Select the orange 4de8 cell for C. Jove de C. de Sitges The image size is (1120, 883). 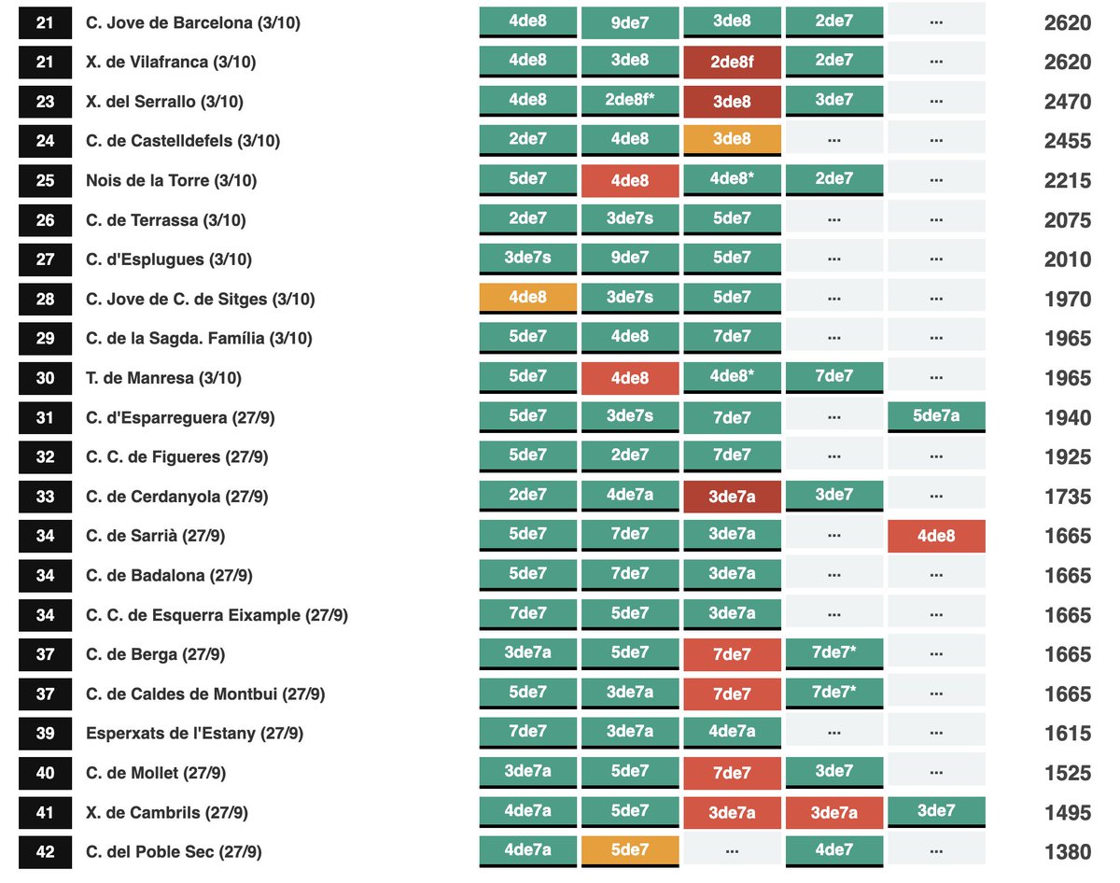[527, 299]
